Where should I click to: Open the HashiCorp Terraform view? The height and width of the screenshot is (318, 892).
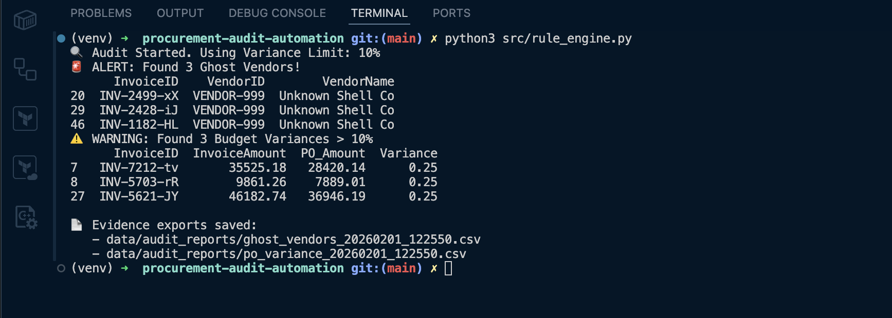[25, 118]
